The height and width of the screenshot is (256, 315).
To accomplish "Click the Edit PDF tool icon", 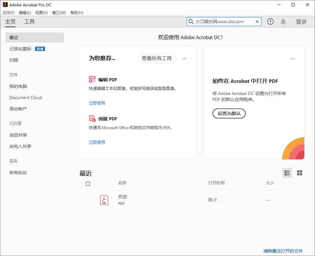I will tap(92, 79).
